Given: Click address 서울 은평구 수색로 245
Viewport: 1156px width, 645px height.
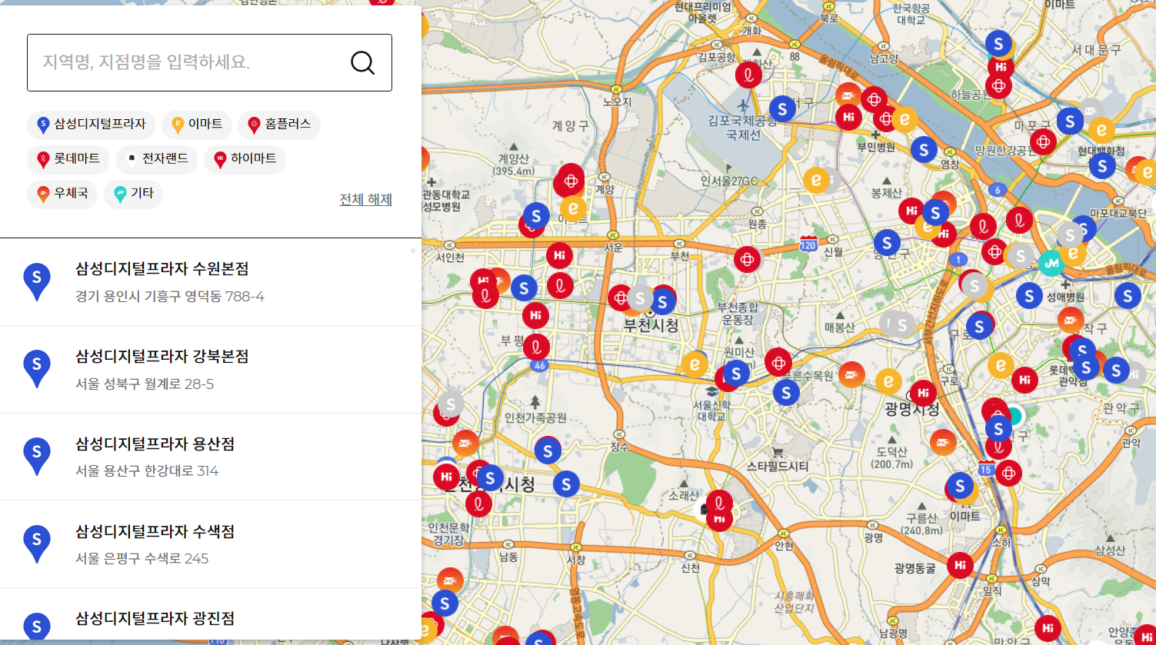Looking at the screenshot, I should tap(142, 559).
